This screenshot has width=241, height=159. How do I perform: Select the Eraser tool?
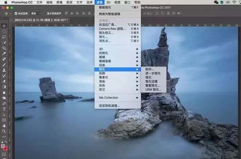coord(4,81)
